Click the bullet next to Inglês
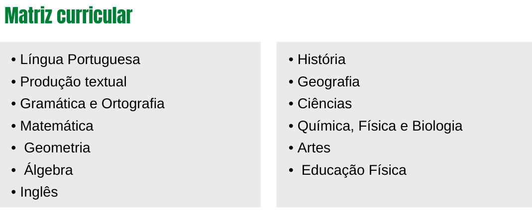 (x=13, y=192)
